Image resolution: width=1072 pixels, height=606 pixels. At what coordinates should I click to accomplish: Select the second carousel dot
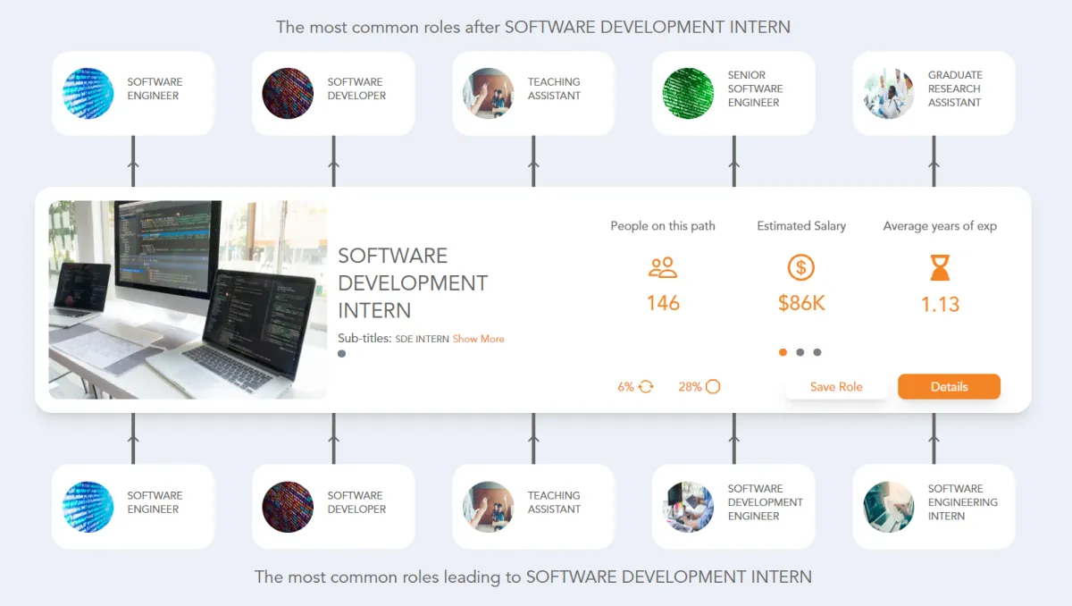[x=800, y=352]
